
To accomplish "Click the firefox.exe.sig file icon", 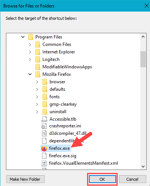I will pos(44,156).
